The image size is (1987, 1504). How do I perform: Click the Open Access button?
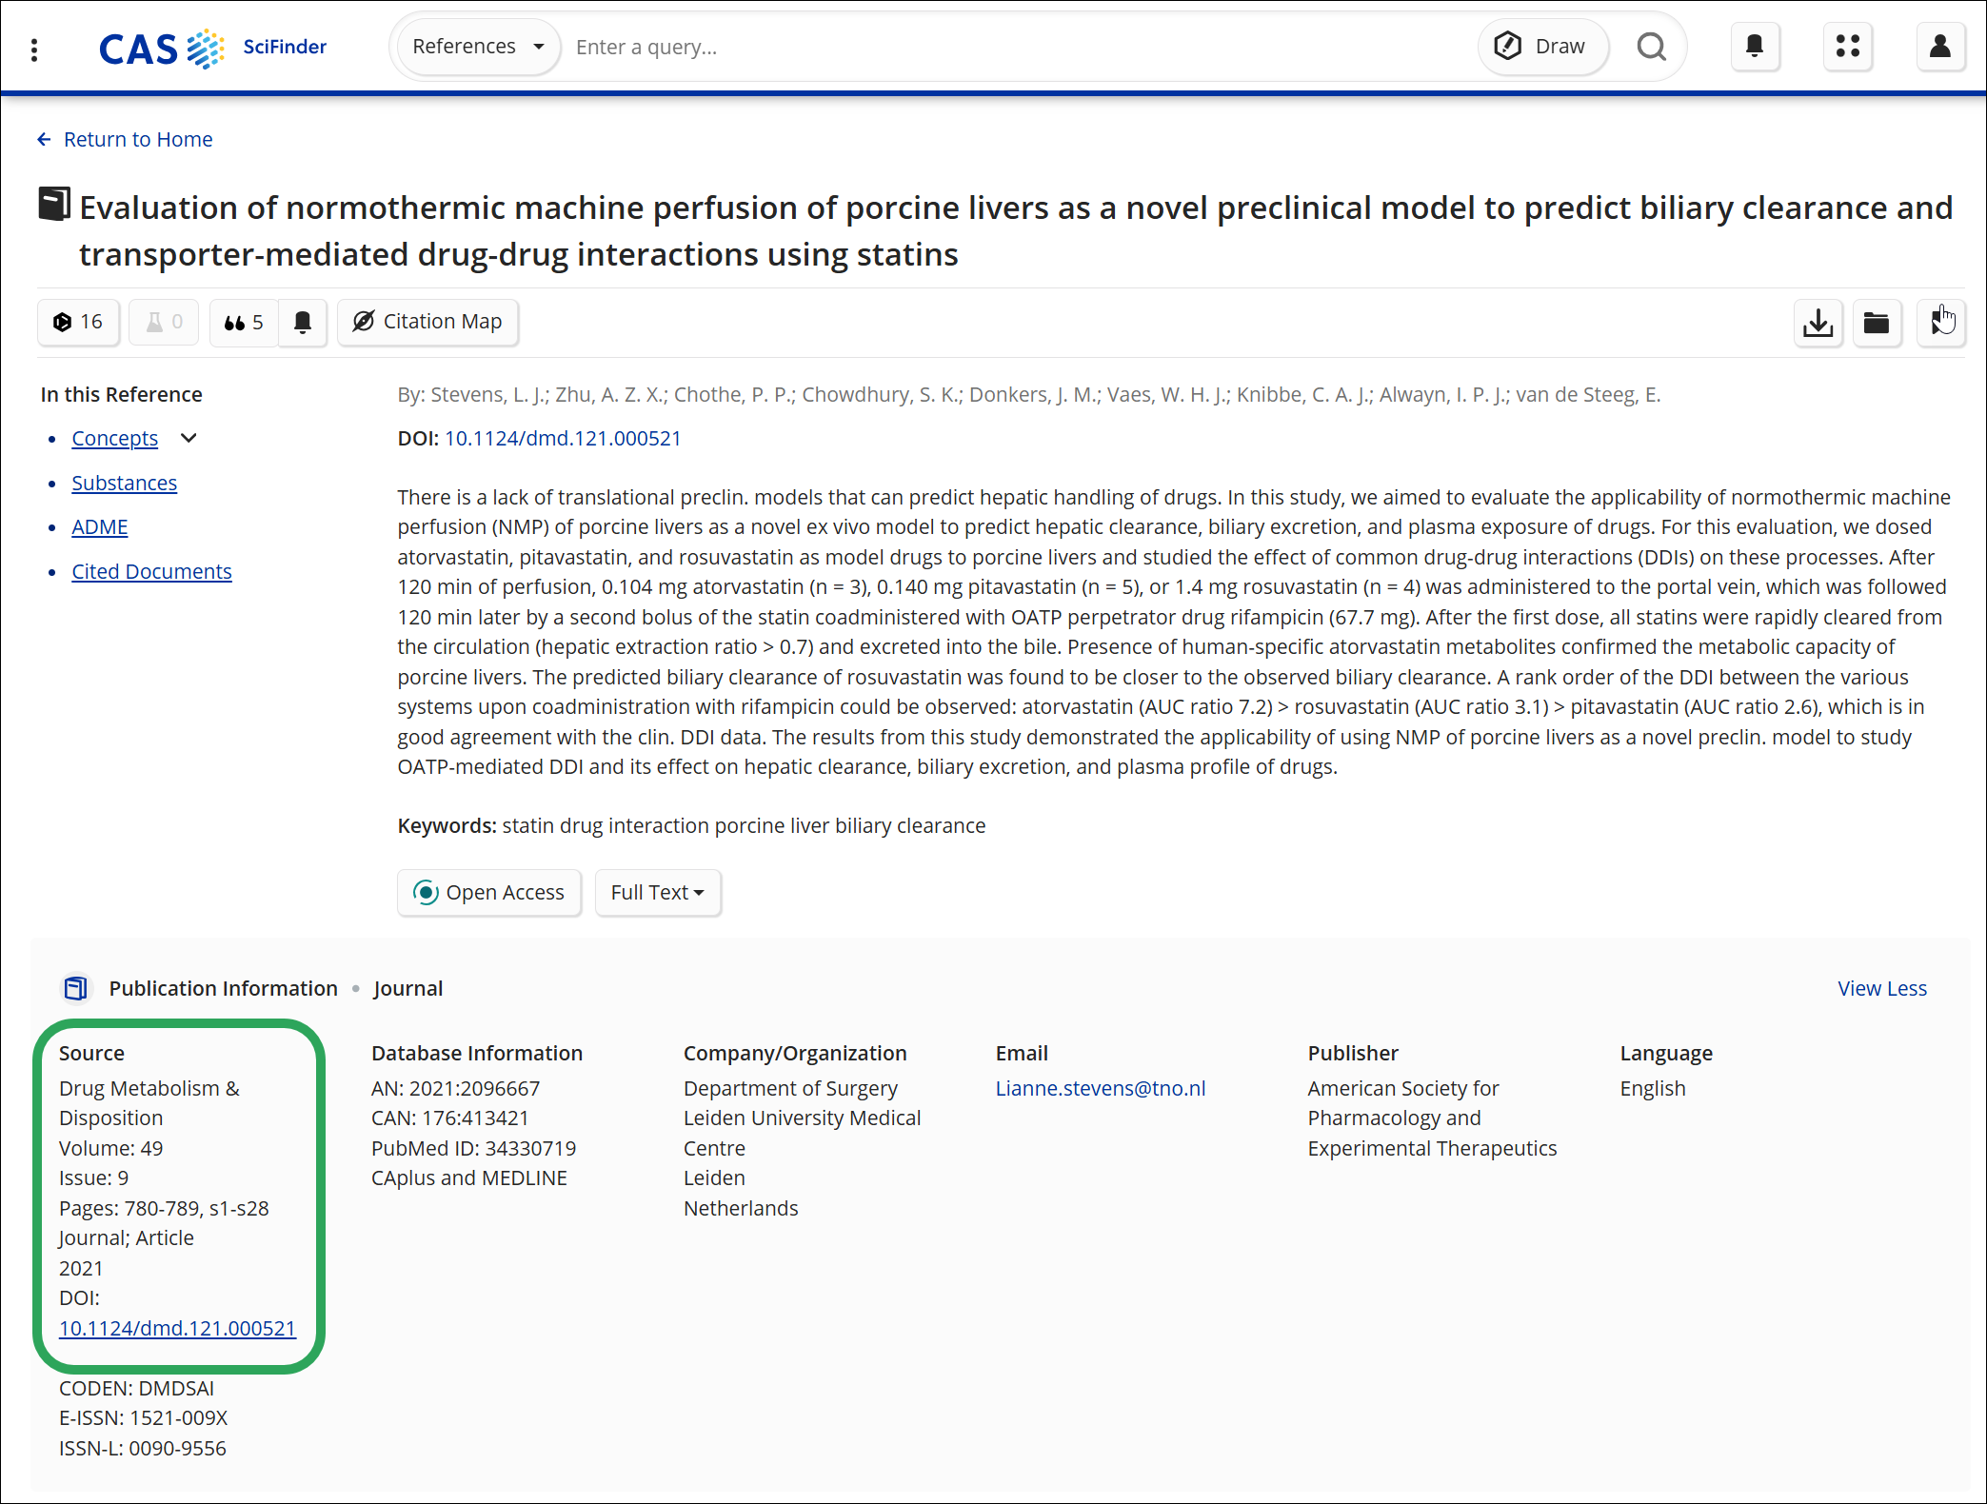point(489,893)
